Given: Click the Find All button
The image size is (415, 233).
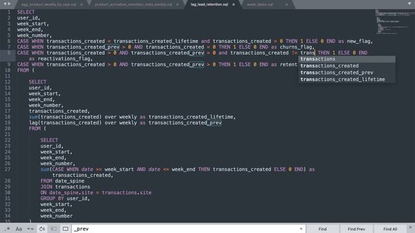Looking at the screenshot, I should pyautogui.click(x=390, y=229).
